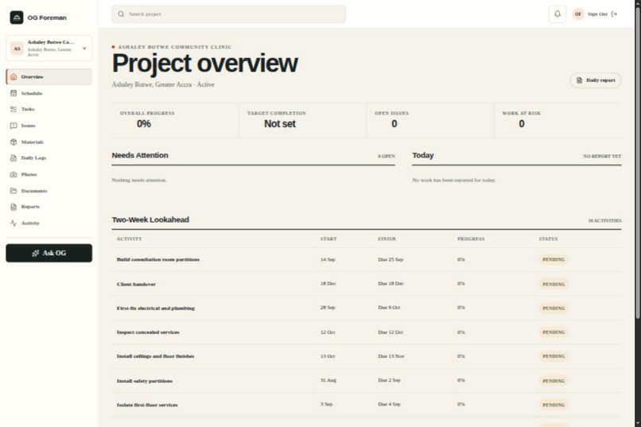Click the Open Issues count

[394, 124]
